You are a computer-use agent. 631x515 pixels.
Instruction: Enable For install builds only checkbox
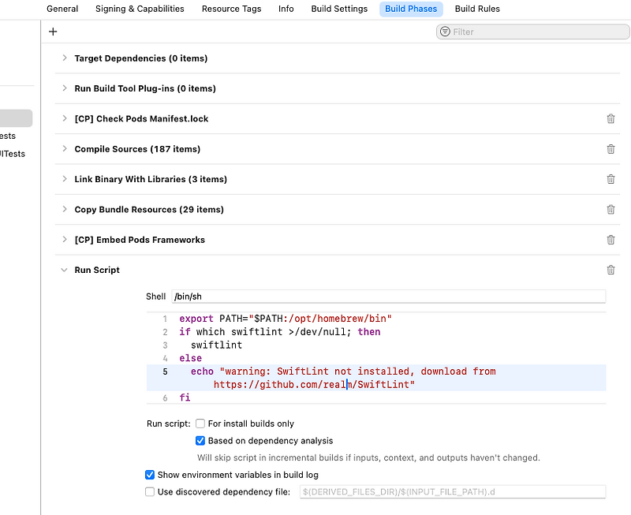click(200, 424)
